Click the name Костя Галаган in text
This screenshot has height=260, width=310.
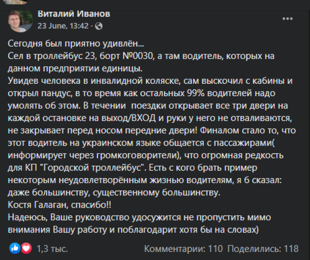click(38, 205)
